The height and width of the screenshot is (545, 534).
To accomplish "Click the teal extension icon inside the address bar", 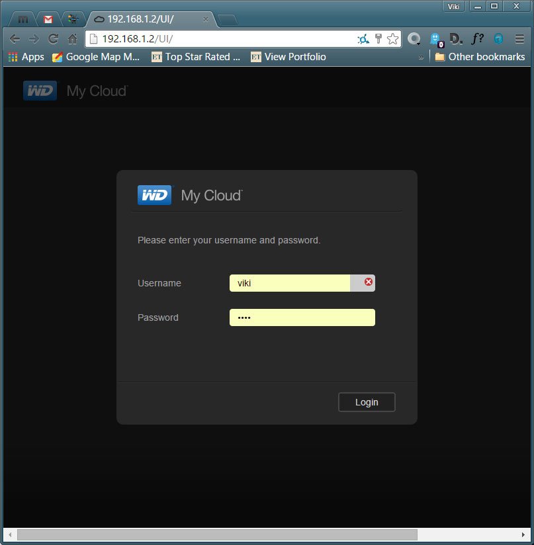I will point(363,39).
